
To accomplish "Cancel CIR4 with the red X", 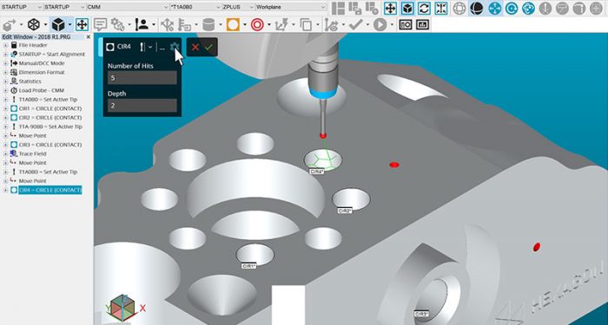I will pos(195,47).
